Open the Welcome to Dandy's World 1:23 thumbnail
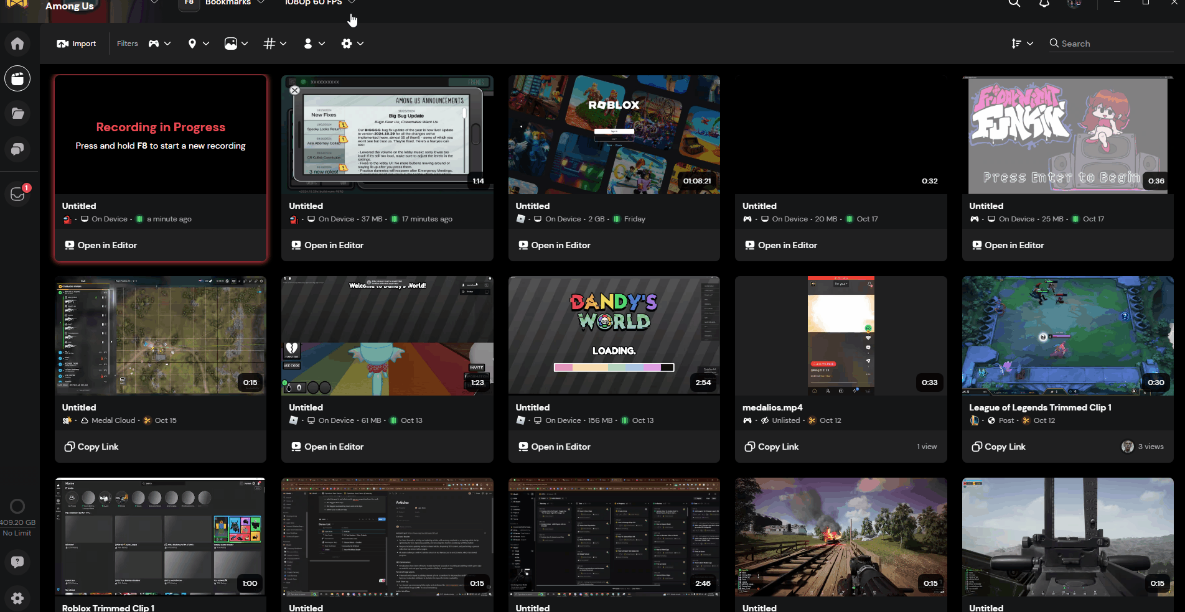The width and height of the screenshot is (1185, 612). [x=387, y=336]
